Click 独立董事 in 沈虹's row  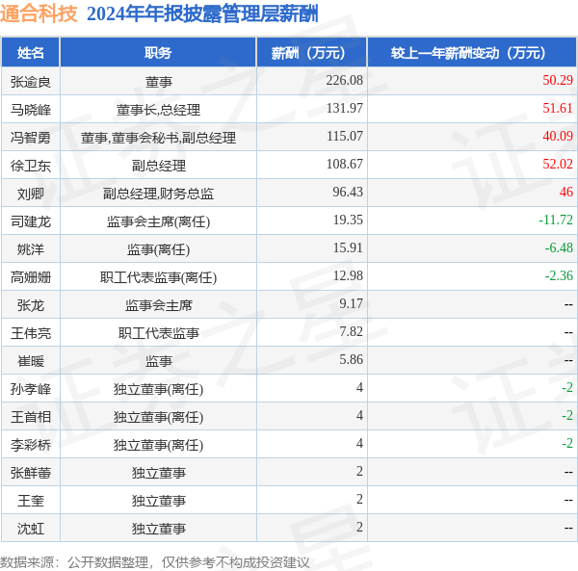click(x=159, y=530)
